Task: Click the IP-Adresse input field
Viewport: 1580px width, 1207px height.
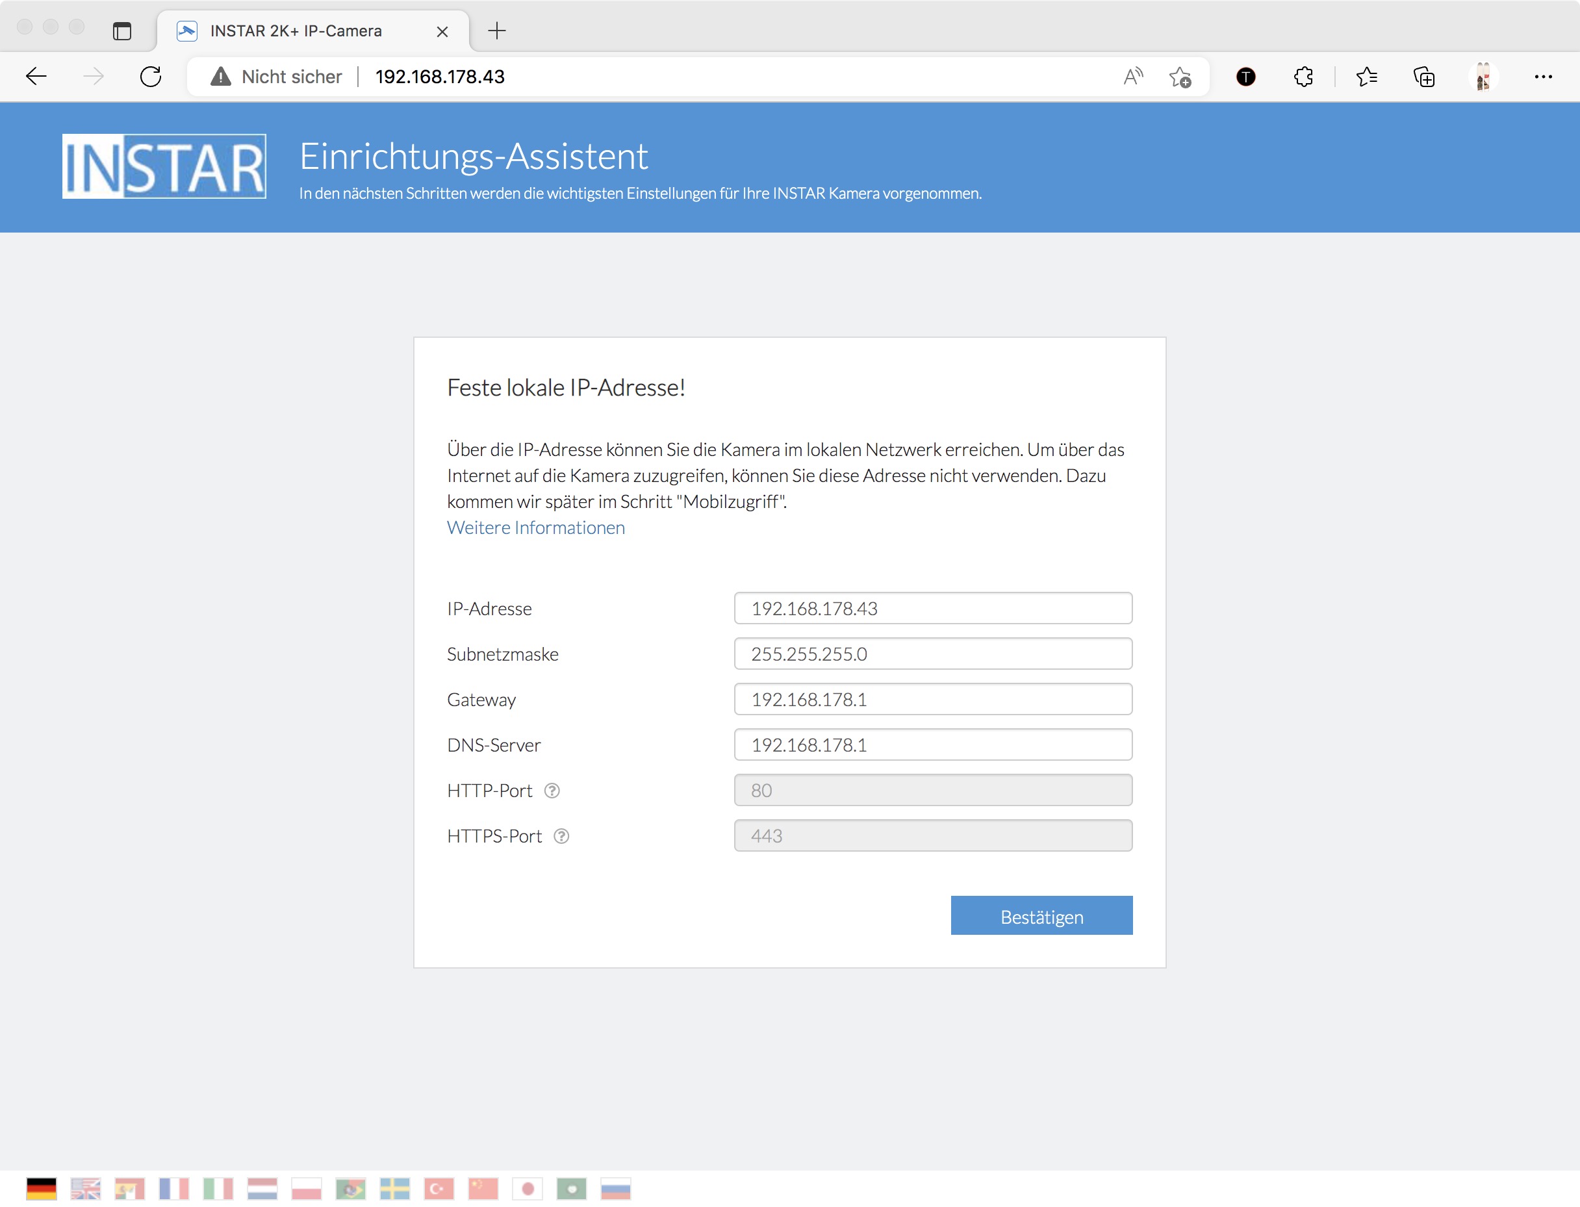Action: click(933, 609)
